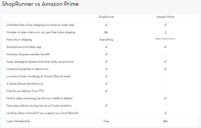Select the Amazon Prime column header
Viewport: 201px width, 128px height.
165,17
